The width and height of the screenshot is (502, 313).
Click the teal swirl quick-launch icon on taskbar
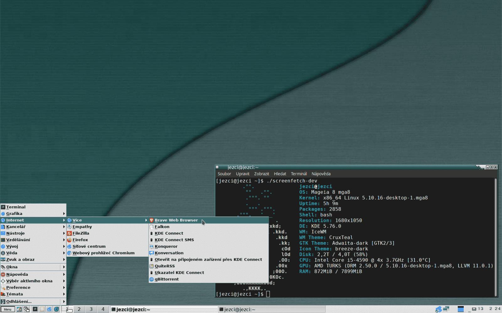coord(56,309)
